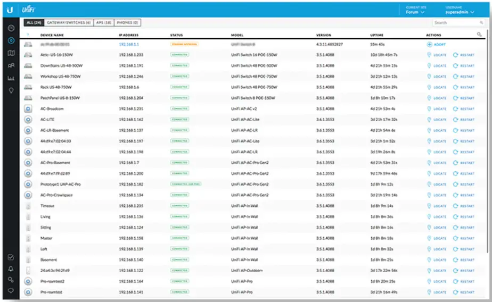Select the device named 44:d9:e7:02:04:33
492x302 pixels.
click(55, 141)
